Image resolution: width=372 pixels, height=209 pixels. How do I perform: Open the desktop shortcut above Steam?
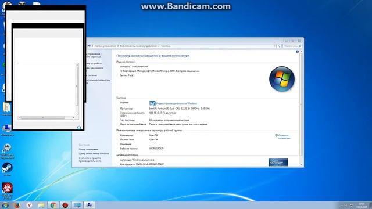(x=7, y=151)
